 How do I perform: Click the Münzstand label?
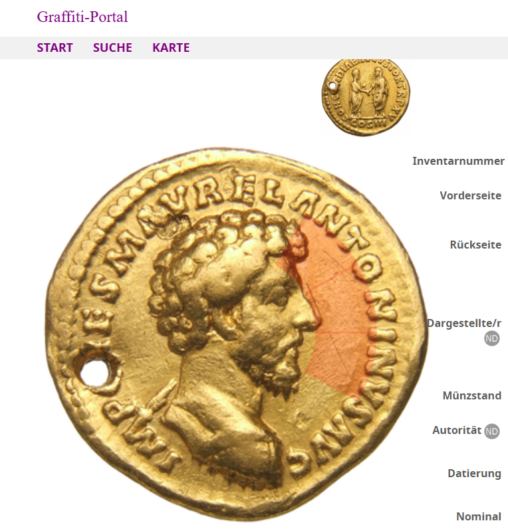472,395
